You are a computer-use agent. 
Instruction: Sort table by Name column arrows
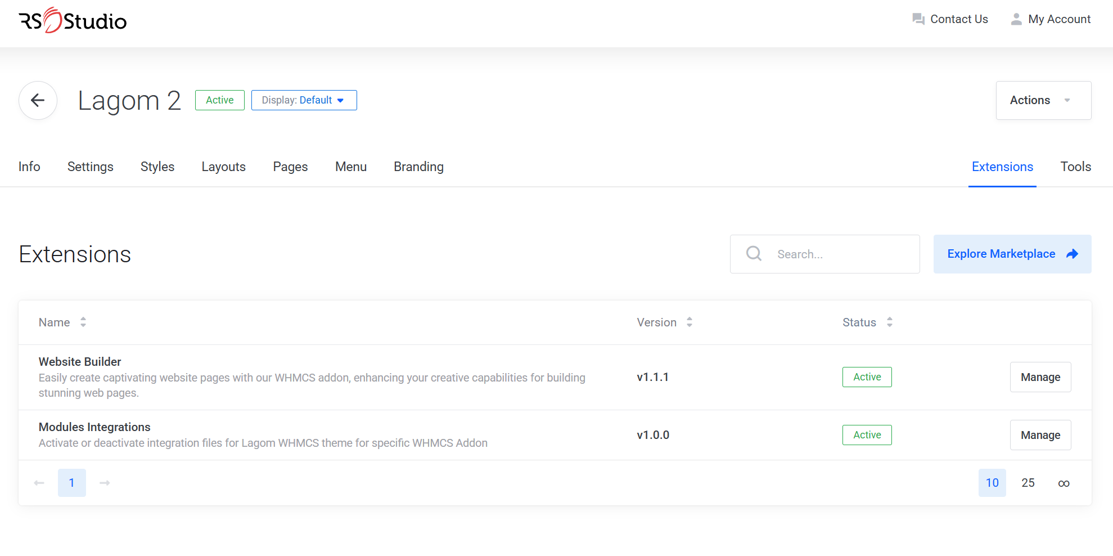tap(83, 322)
